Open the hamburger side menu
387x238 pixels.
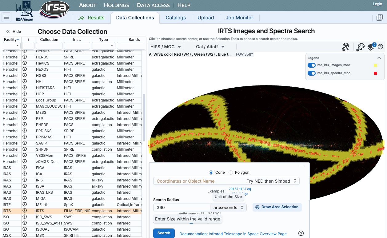pos(6,18)
